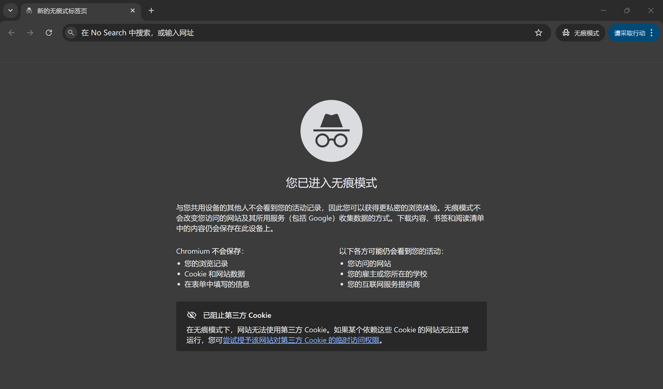The width and height of the screenshot is (663, 389).
Task: Click the window maximize button
Action: [626, 10]
